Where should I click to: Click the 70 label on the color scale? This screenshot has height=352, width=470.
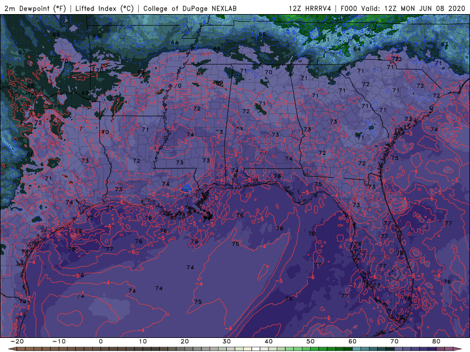coord(394,341)
